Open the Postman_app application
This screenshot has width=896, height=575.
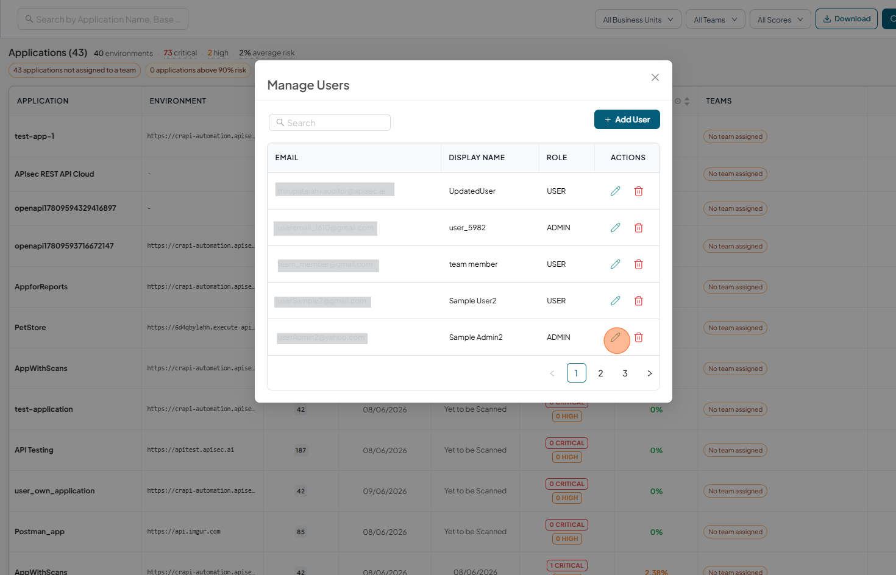40,532
